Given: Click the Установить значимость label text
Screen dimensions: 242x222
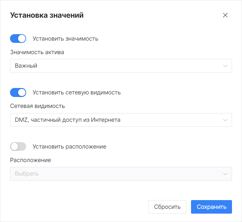Looking at the screenshot, I should (66, 39).
